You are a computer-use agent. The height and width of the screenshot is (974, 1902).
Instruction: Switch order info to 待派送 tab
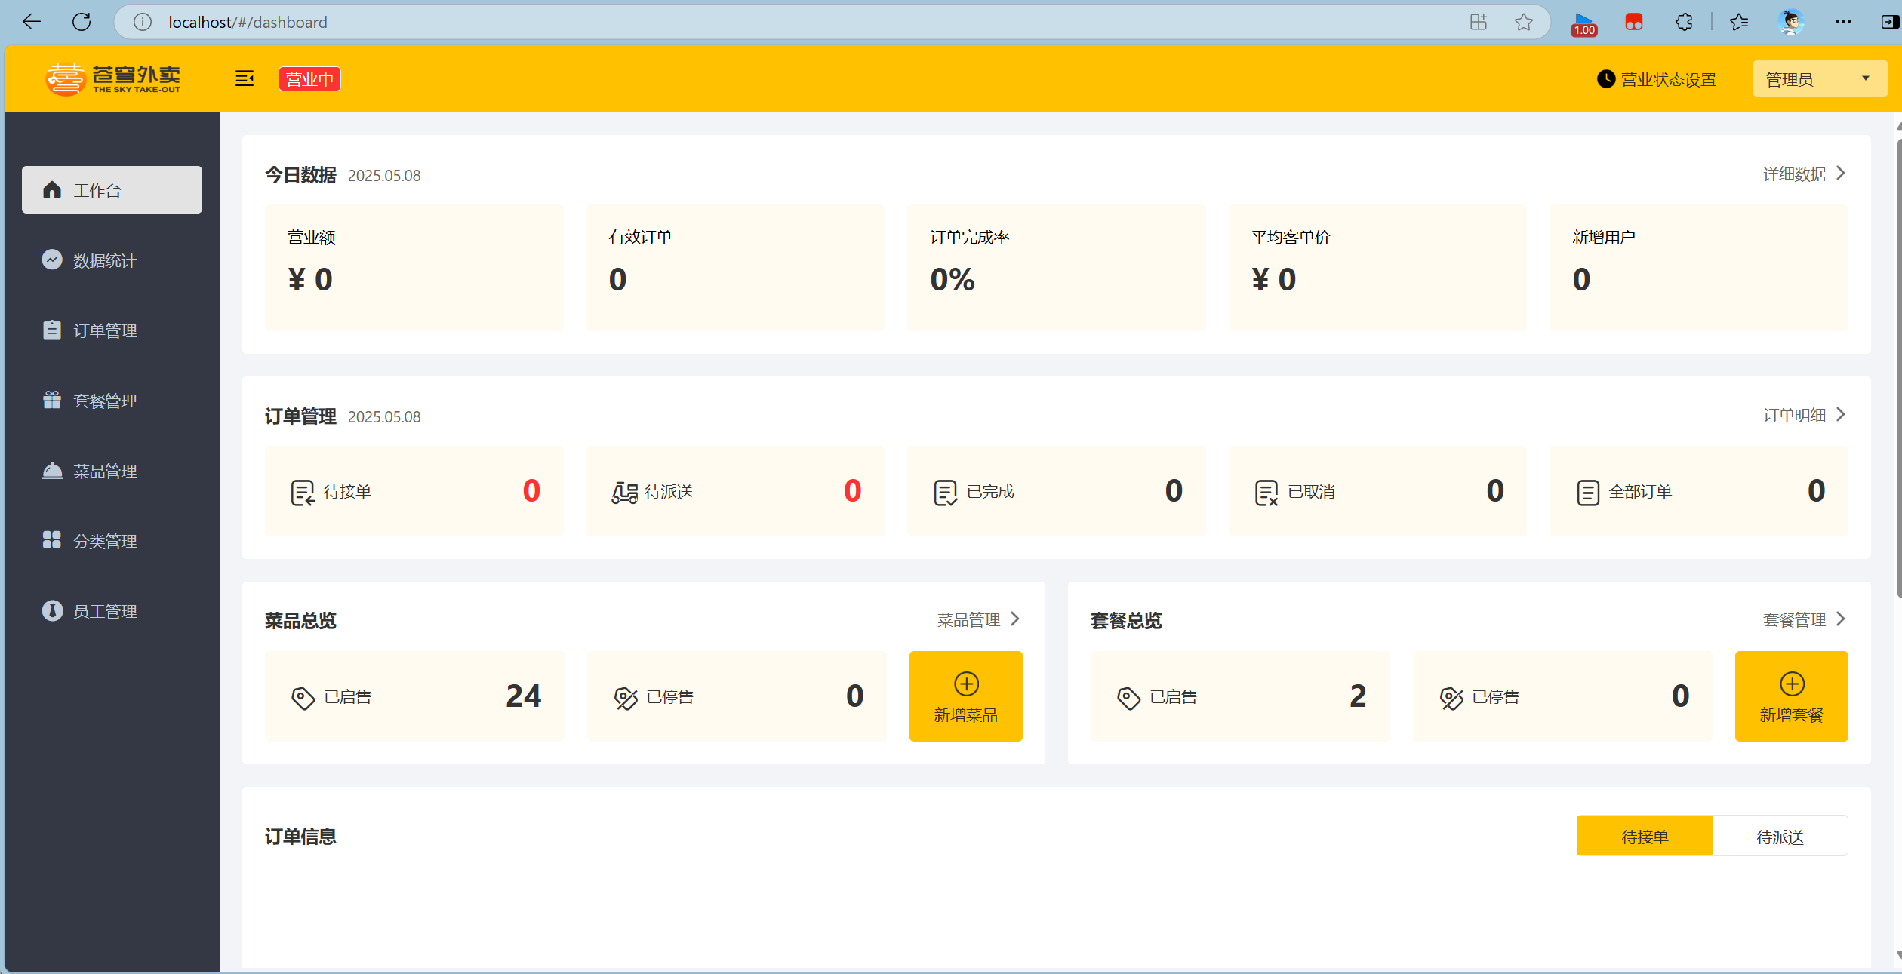pos(1779,836)
